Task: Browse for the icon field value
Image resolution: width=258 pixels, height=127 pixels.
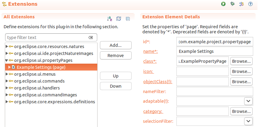Action: 241,71
